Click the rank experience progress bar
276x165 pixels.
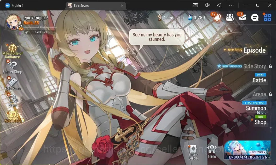(x=40, y=27)
